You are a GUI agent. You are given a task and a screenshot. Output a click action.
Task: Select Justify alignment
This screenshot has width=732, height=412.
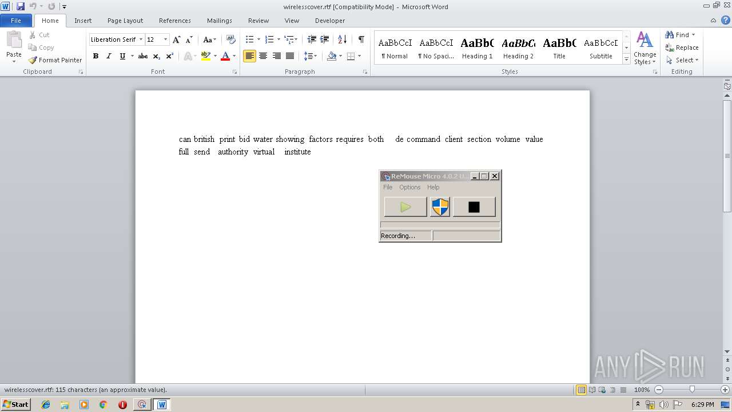(x=290, y=56)
